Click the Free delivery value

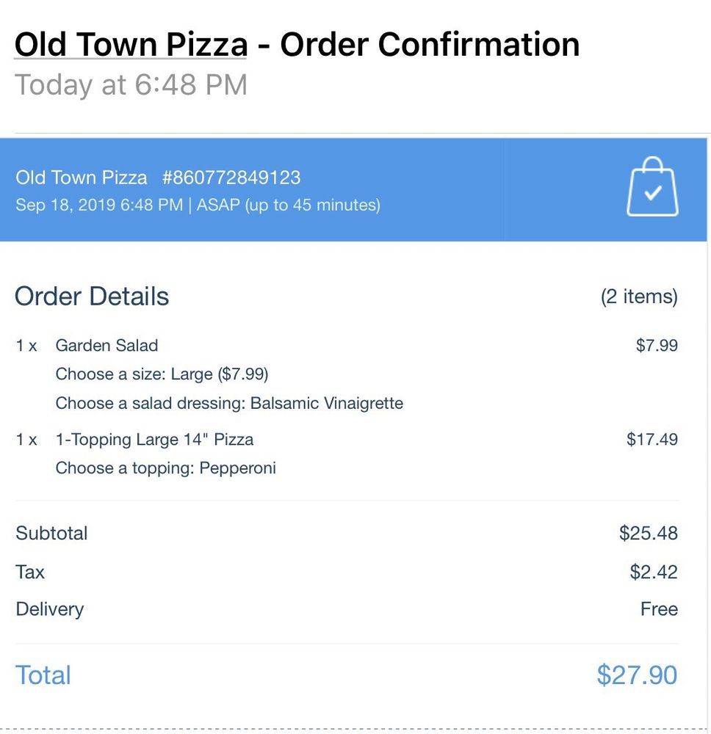coord(659,609)
